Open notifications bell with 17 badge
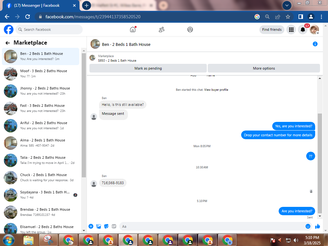Image resolution: width=328 pixels, height=246 pixels. (x=303, y=30)
